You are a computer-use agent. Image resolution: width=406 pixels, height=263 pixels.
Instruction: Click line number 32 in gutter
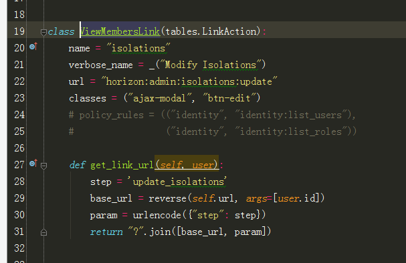pos(19,248)
